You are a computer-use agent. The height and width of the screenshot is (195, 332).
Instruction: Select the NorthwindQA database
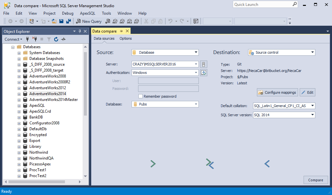[x=41, y=158]
